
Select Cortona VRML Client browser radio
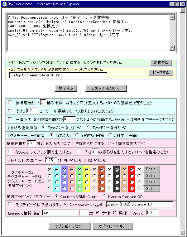click(56, 196)
